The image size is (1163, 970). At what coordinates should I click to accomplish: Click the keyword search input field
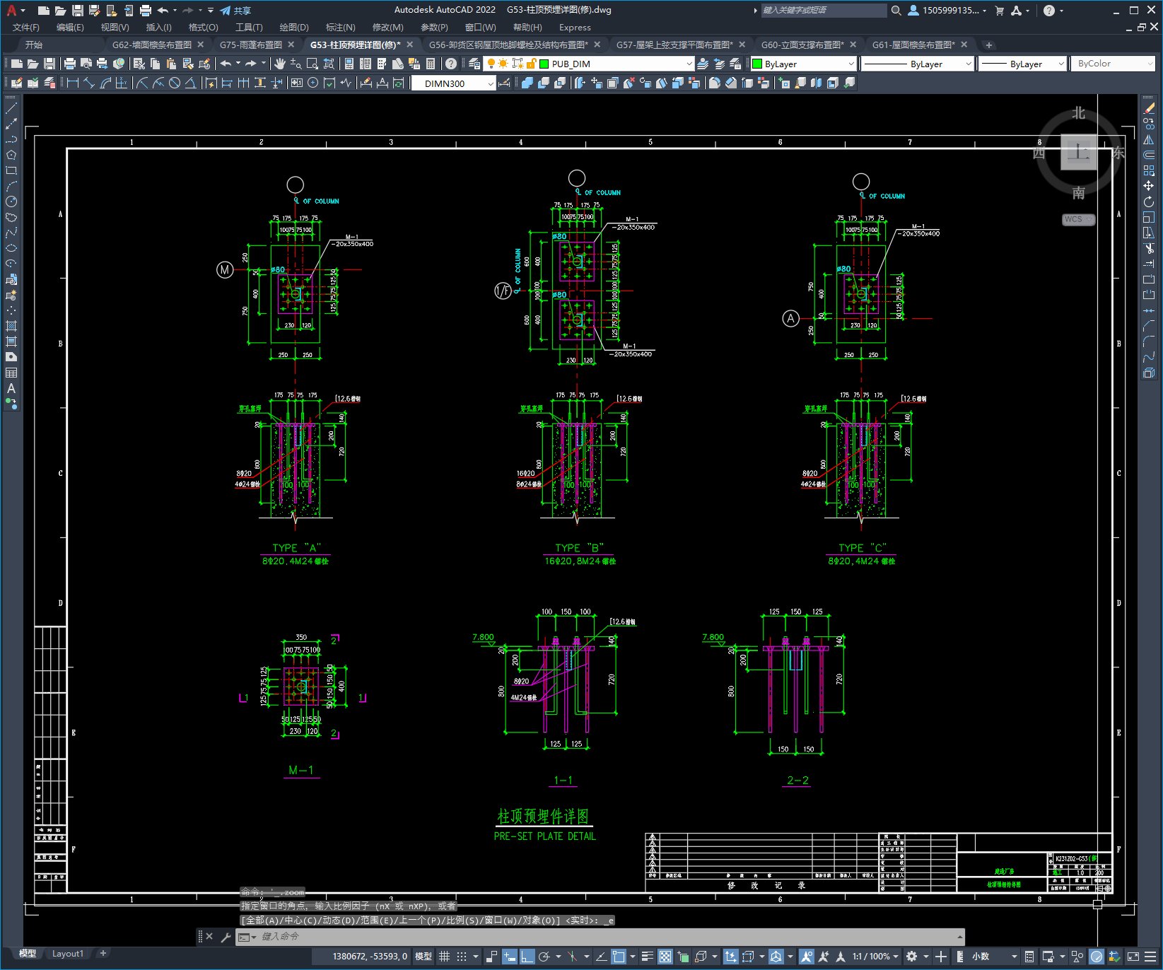click(x=824, y=11)
